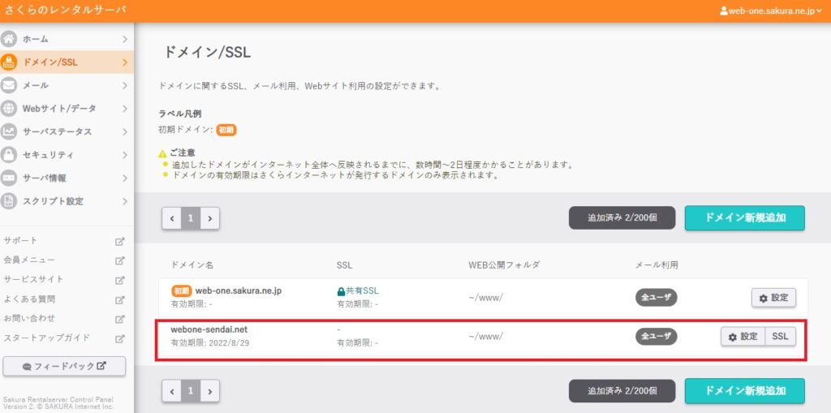Click external link icon next to 会員メニュー

(120, 260)
